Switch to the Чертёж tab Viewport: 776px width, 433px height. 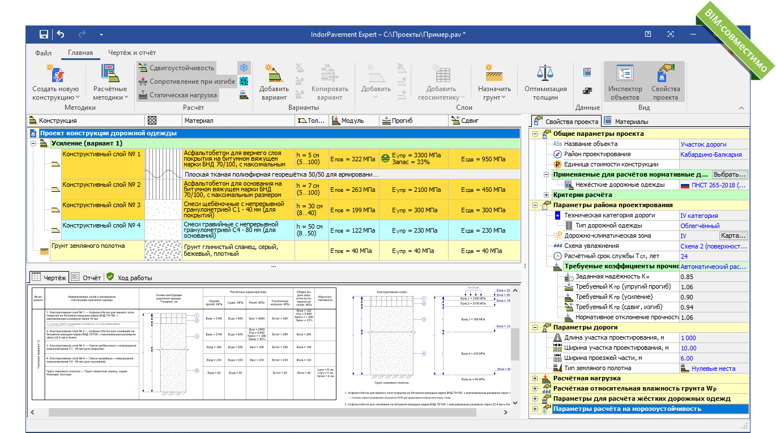click(49, 277)
